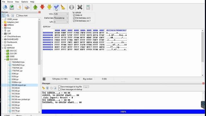
Task: Toggle the checkbox whose label ends in 6
Action: [x=74, y=18]
